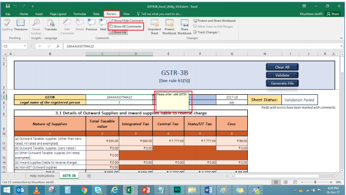
Task: Open the File tab
Action: [8, 14]
